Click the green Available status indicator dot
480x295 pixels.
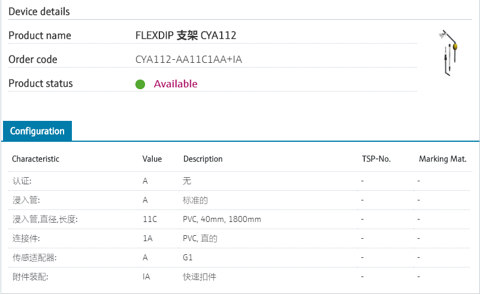point(140,84)
